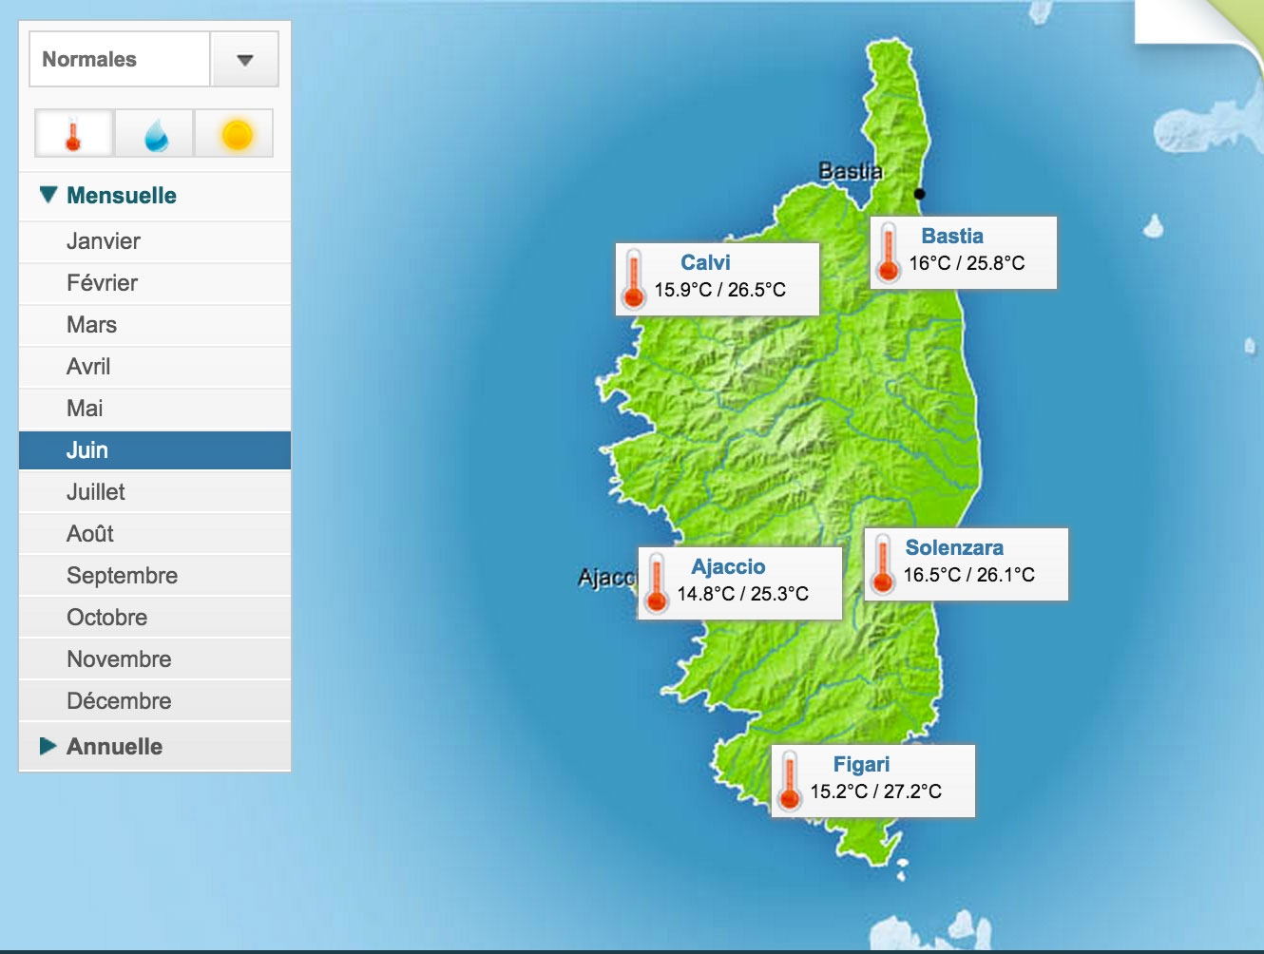The width and height of the screenshot is (1264, 954).
Task: Select Janvier in the month list
Action: (155, 241)
